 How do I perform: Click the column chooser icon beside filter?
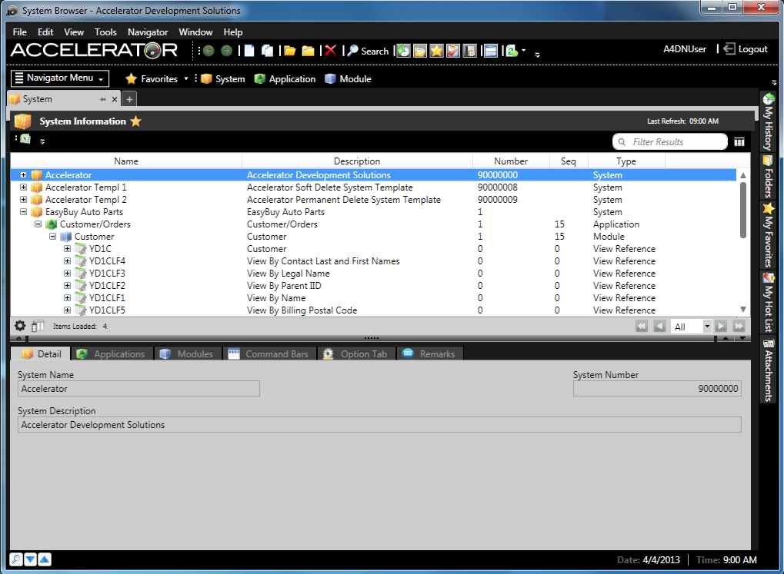pyautogui.click(x=739, y=142)
